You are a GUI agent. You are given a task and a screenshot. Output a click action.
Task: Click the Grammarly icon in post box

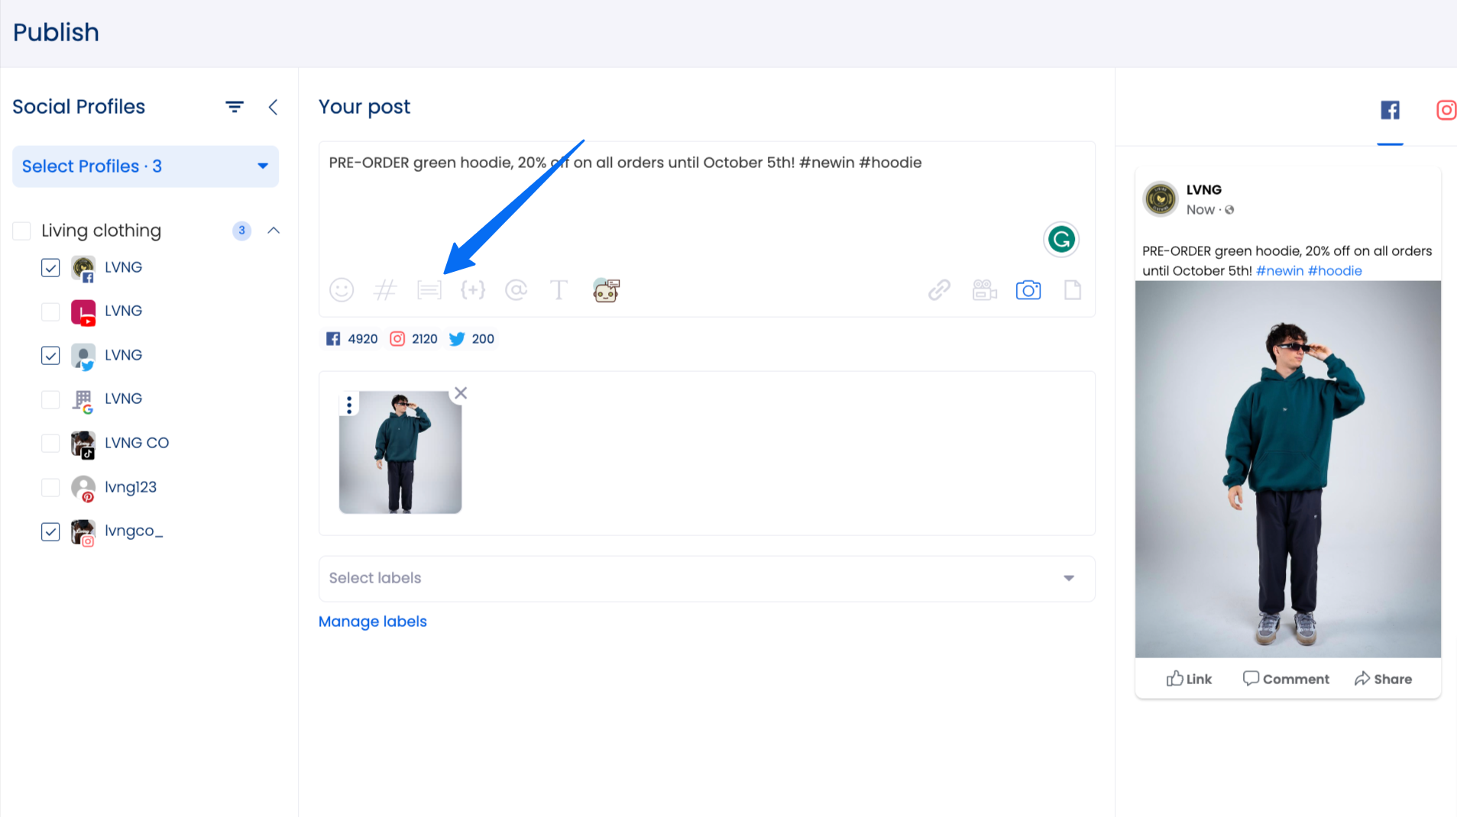pyautogui.click(x=1061, y=240)
